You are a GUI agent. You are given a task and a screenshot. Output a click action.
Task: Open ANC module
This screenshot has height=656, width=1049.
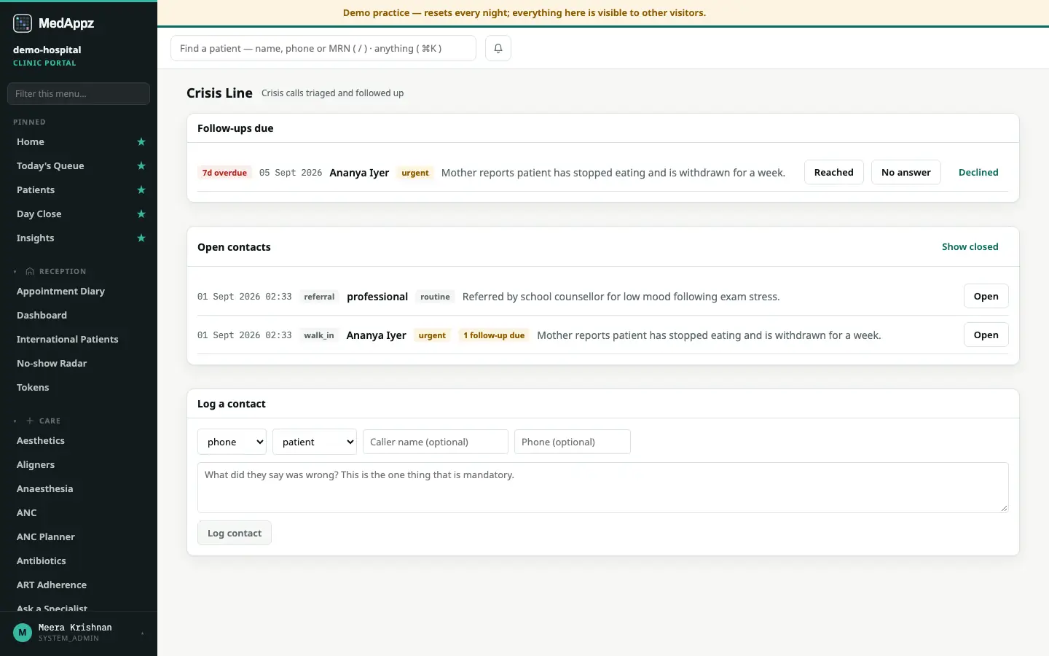(x=27, y=513)
